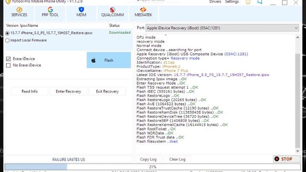Click the Version column header
The height and width of the screenshot is (172, 306).
coord(12,25)
